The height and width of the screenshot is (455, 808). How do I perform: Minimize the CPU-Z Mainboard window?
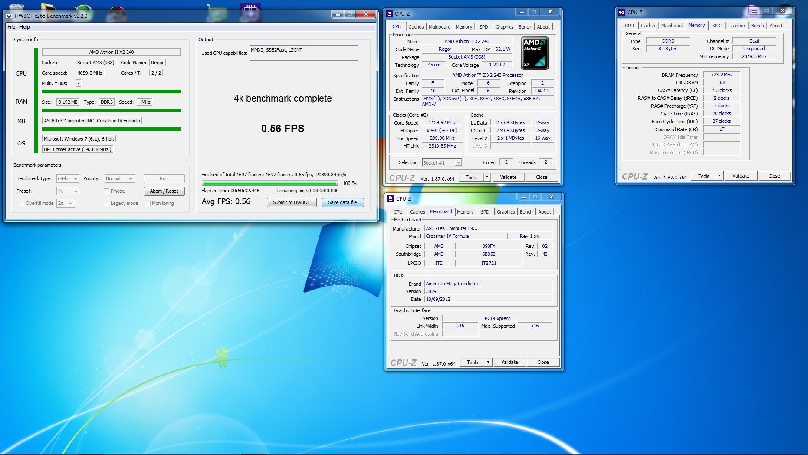tap(523, 197)
